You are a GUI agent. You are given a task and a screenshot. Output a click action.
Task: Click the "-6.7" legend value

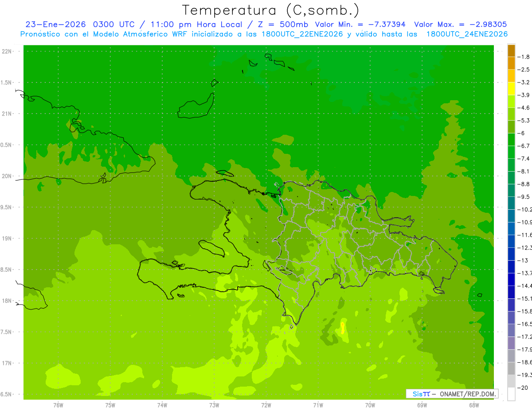[524, 146]
